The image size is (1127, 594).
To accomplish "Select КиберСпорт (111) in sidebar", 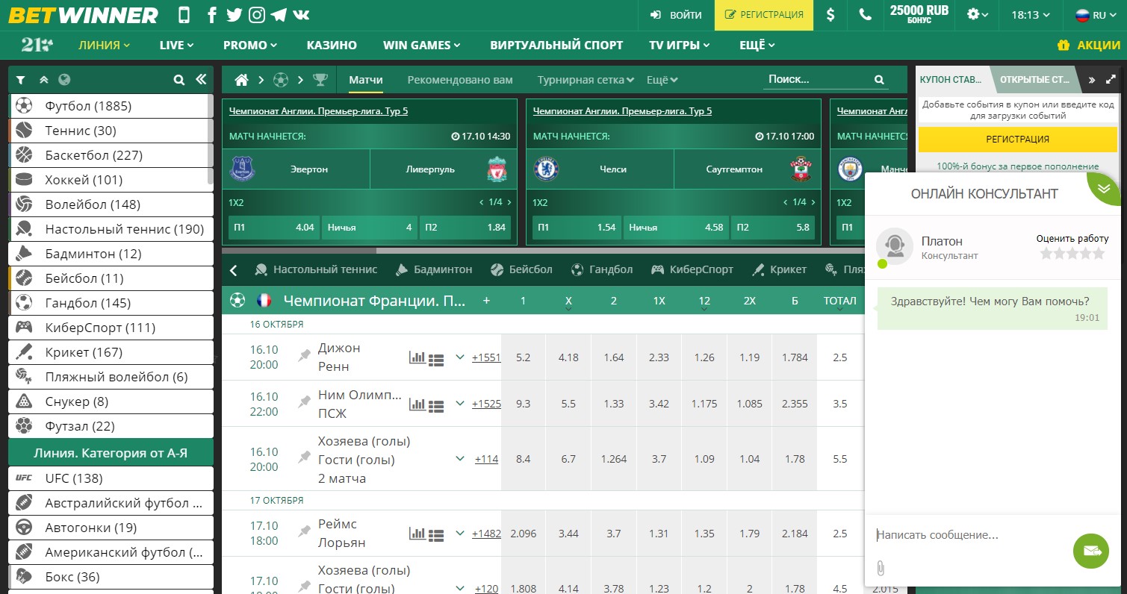I will 111,328.
